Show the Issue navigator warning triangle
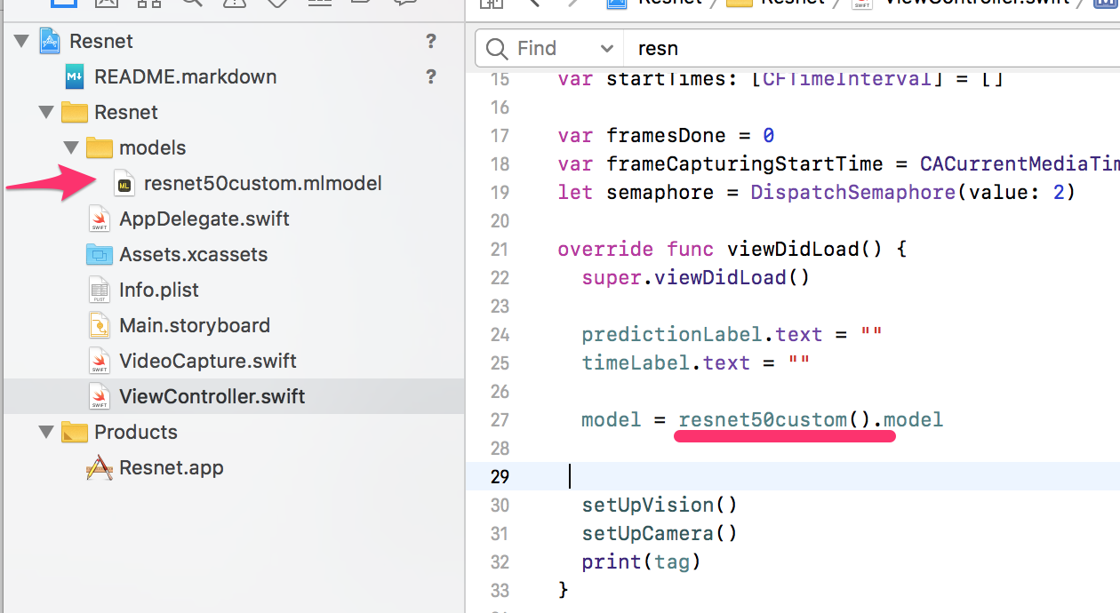 coord(234,4)
